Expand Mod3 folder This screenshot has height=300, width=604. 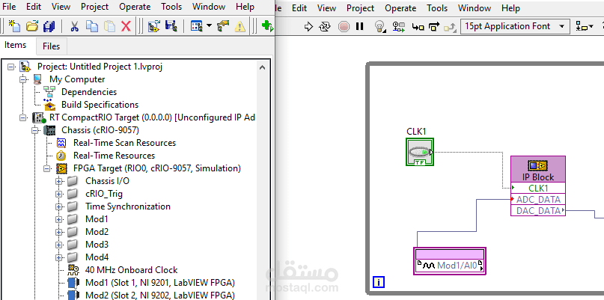pyautogui.click(x=59, y=245)
